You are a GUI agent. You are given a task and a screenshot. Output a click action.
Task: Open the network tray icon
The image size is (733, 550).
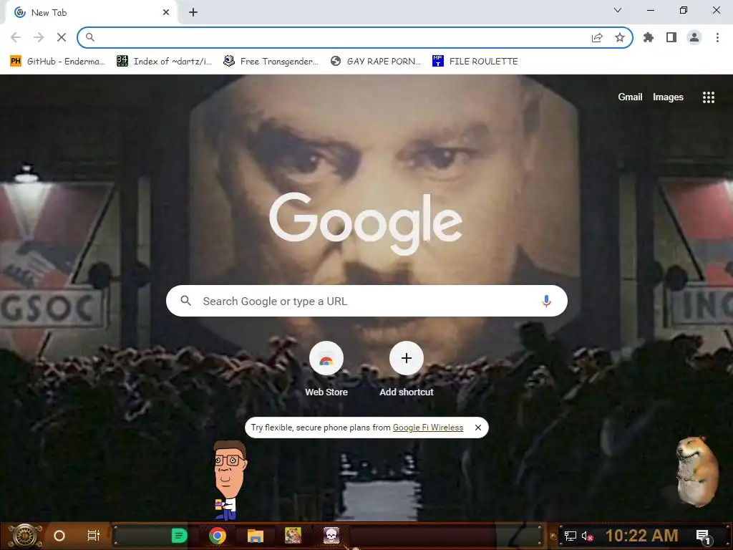click(571, 536)
